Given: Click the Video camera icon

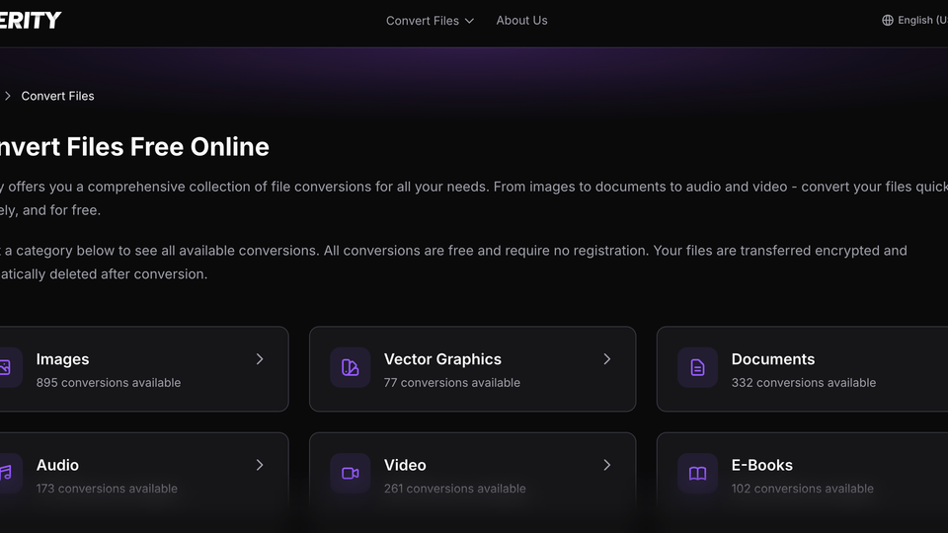Looking at the screenshot, I should [350, 474].
